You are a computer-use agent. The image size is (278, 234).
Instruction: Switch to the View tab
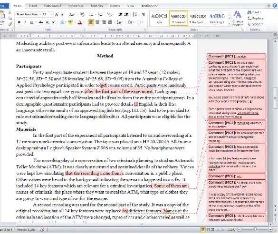point(131,6)
